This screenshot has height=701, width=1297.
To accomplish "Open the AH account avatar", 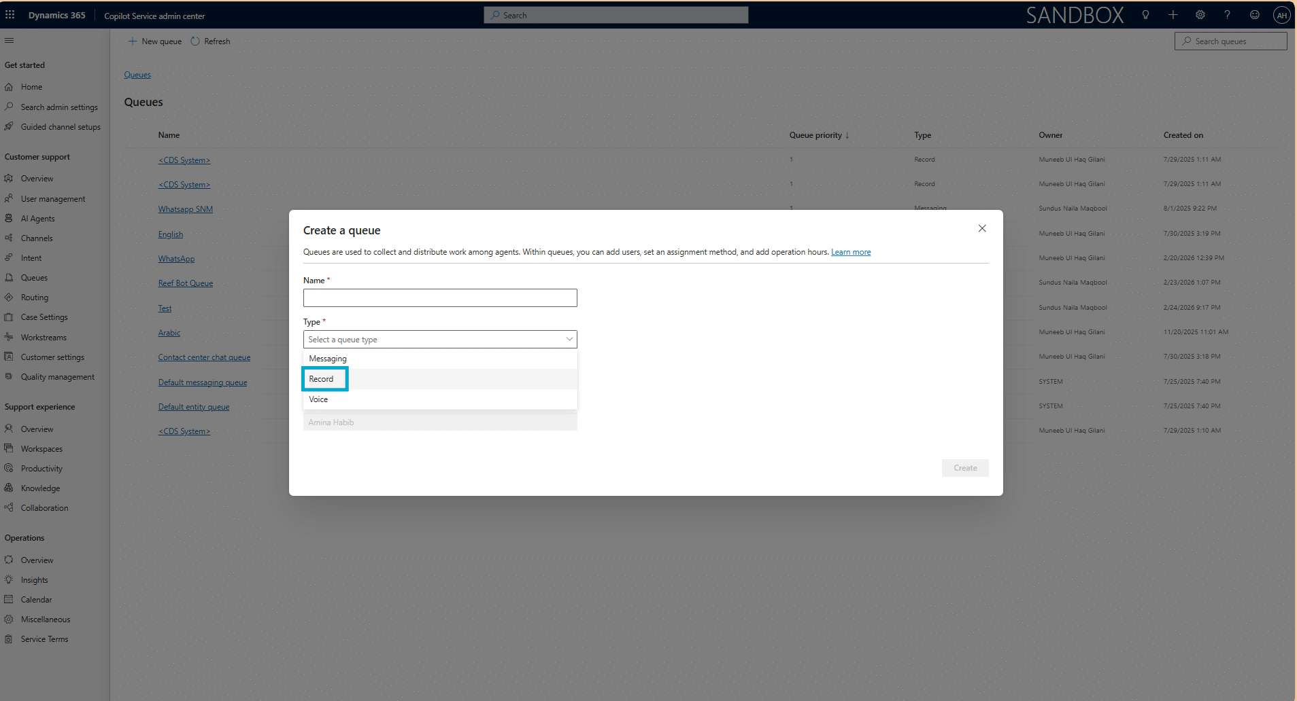I will [x=1282, y=15].
